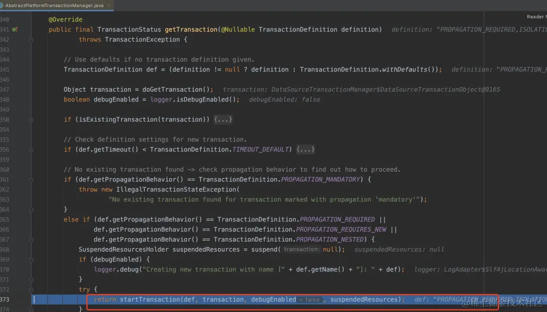Screen dimensions: 547x312
Task: Click the '= false' inline value after debugEnabled
Action: (309, 300)
